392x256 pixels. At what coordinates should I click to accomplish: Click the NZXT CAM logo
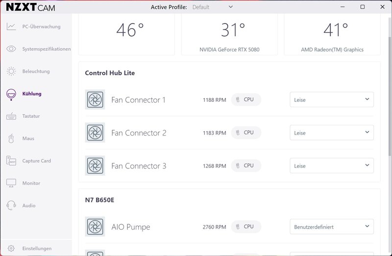click(30, 7)
